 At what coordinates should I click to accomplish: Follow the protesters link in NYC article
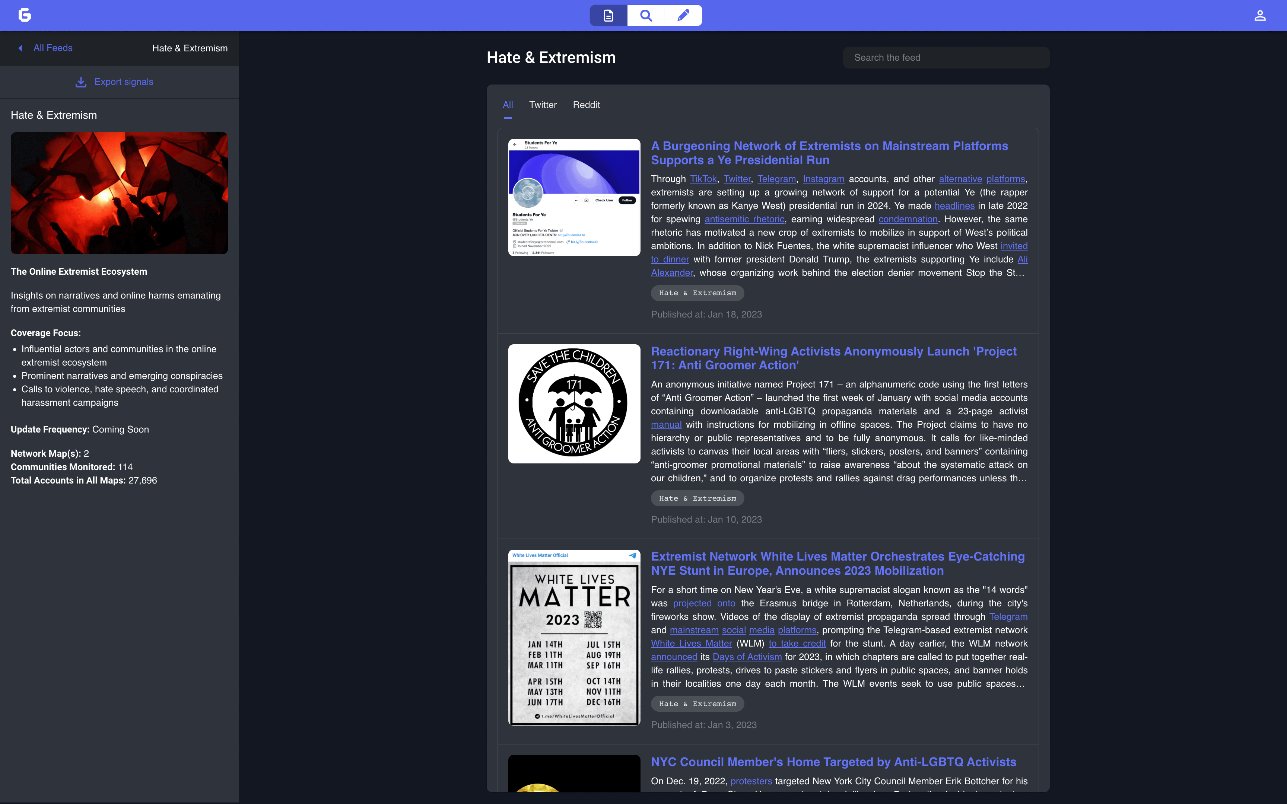click(751, 781)
